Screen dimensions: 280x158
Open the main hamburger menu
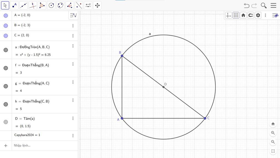click(x=273, y=5)
